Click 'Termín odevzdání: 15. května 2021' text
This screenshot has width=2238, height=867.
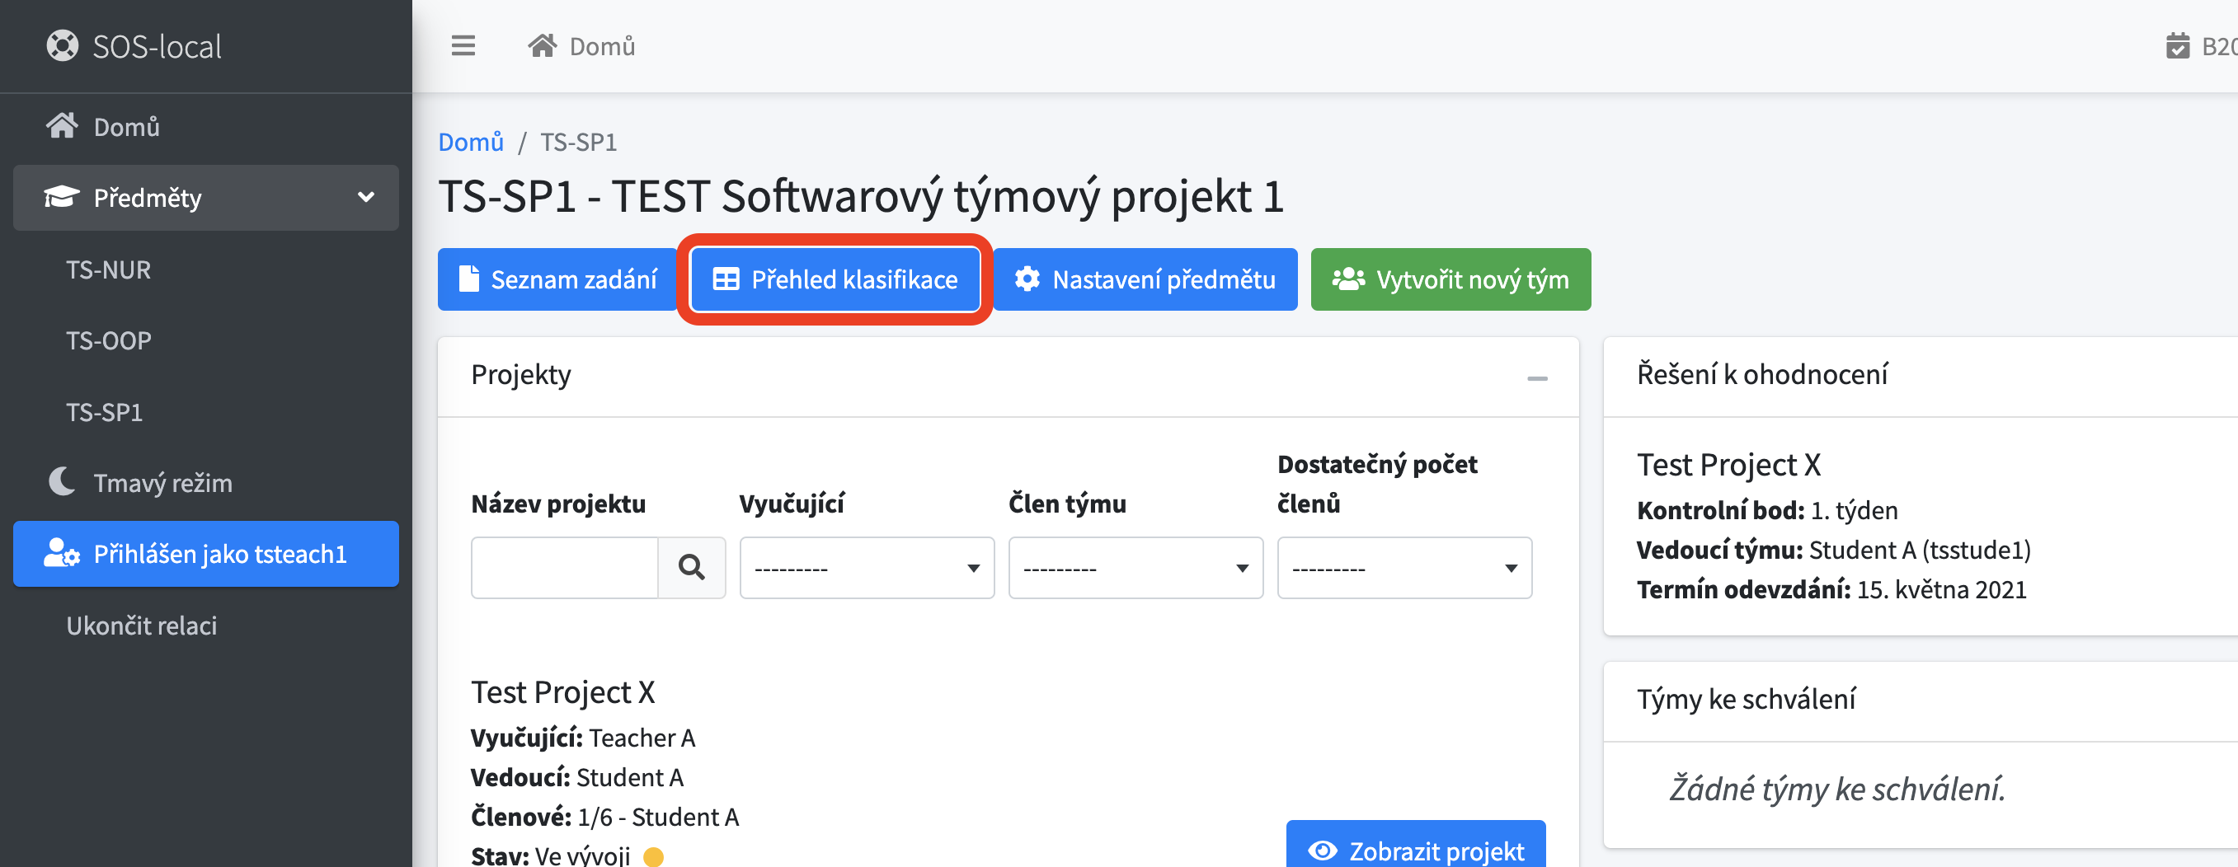click(x=1831, y=590)
